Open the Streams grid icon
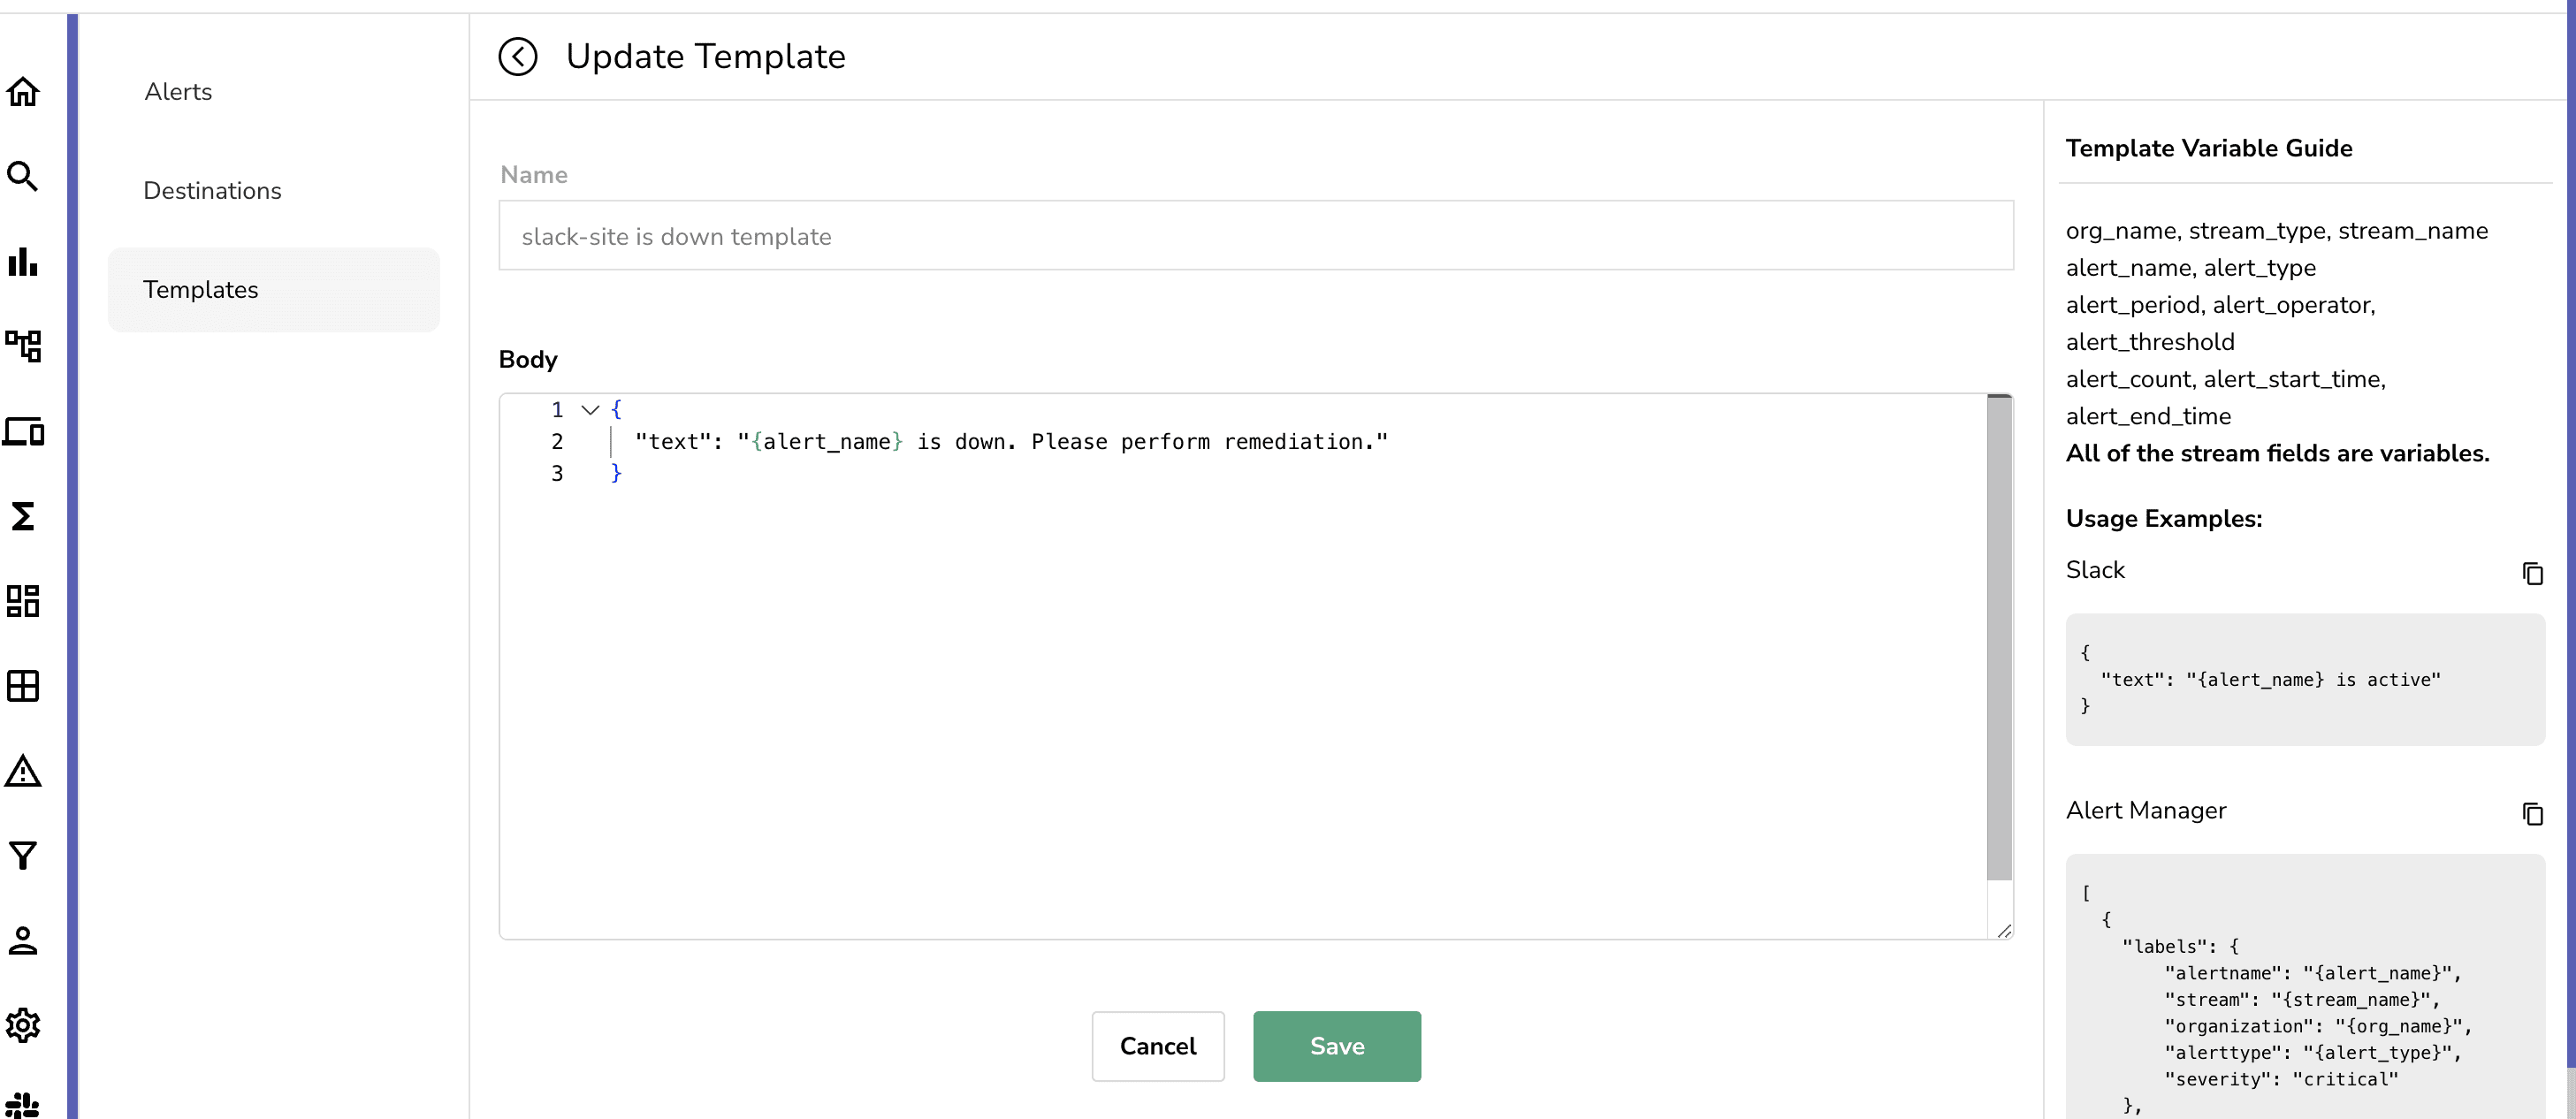The width and height of the screenshot is (2576, 1119). pos(23,686)
